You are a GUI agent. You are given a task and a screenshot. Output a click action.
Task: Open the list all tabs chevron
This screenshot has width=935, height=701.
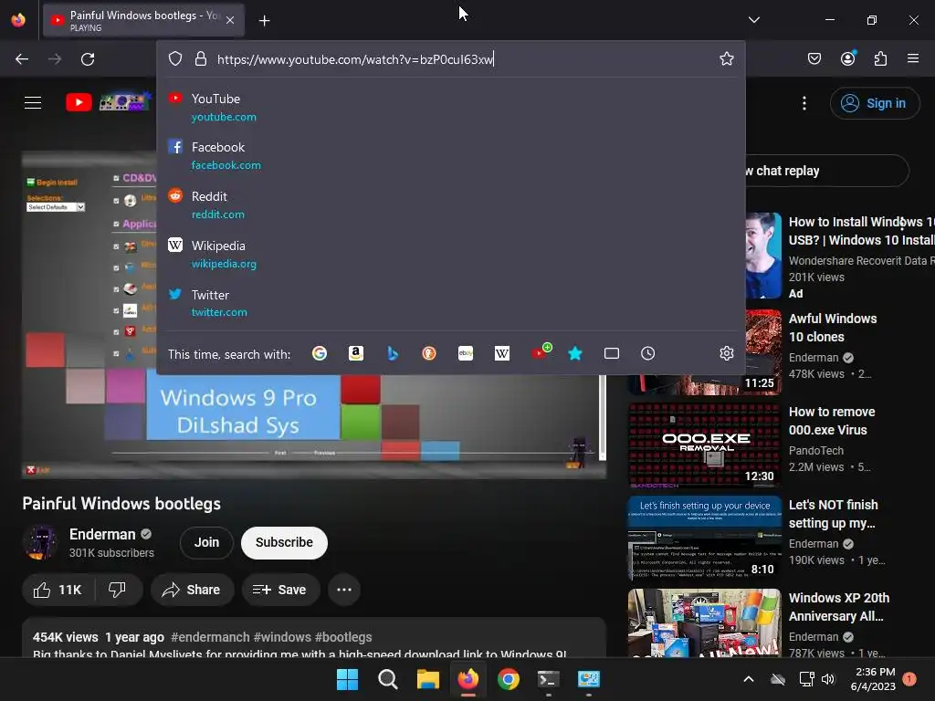pyautogui.click(x=753, y=20)
